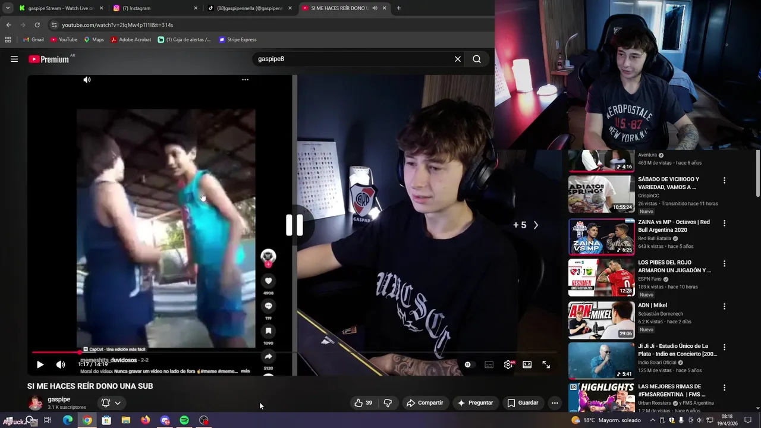The height and width of the screenshot is (428, 761).
Task: Open options for ADN | Mikel video
Action: [724, 306]
